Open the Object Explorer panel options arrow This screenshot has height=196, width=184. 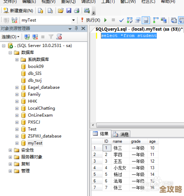click(x=70, y=29)
